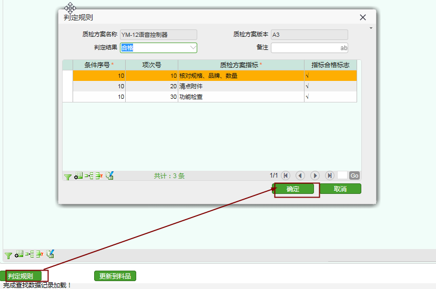Click the 判定规则 button at bottom
This screenshot has width=436, height=289.
point(21,276)
